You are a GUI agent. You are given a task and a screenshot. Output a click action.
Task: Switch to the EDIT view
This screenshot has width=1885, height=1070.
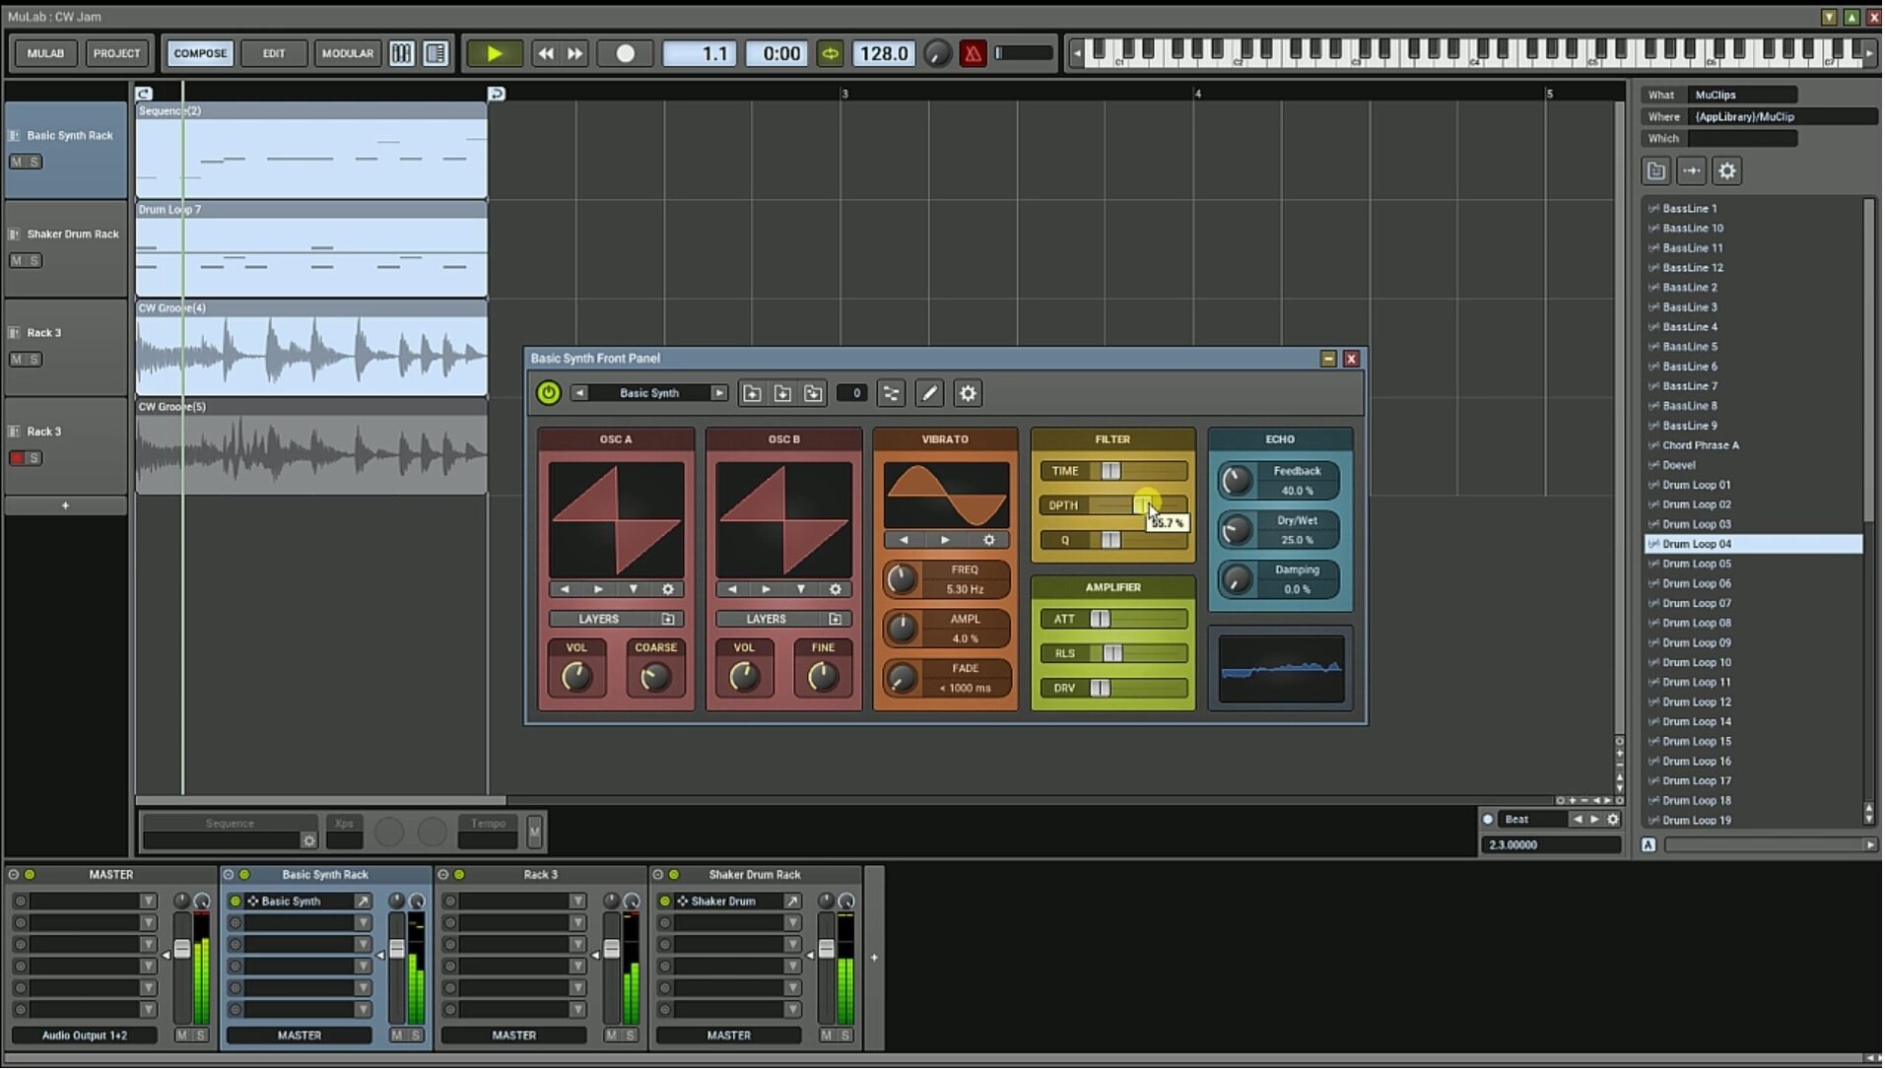point(274,53)
